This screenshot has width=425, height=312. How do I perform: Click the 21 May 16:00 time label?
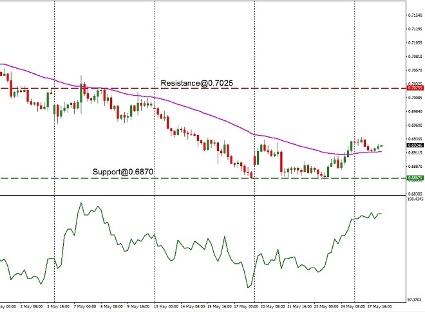coord(299,307)
